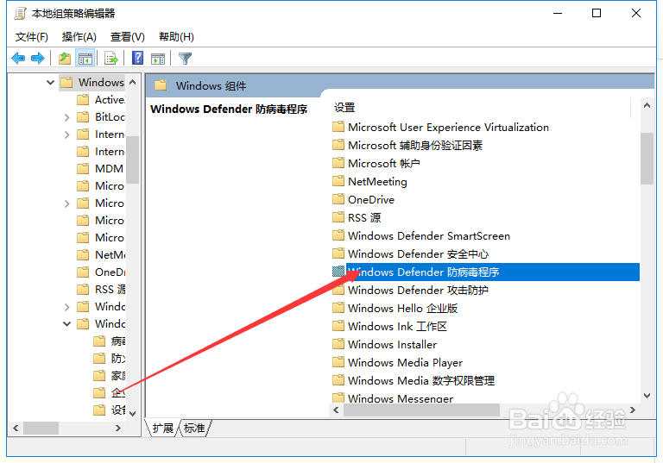
Task: Select the 家 subfolder in tree
Action: pyautogui.click(x=109, y=376)
